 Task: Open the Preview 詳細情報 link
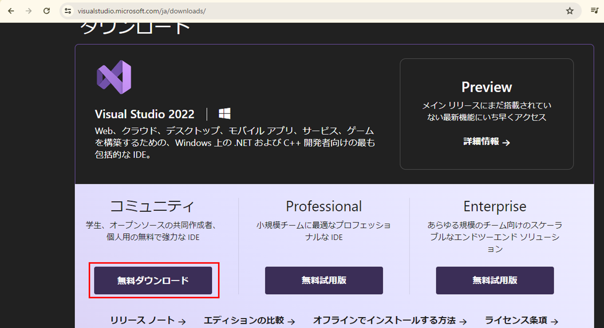481,142
